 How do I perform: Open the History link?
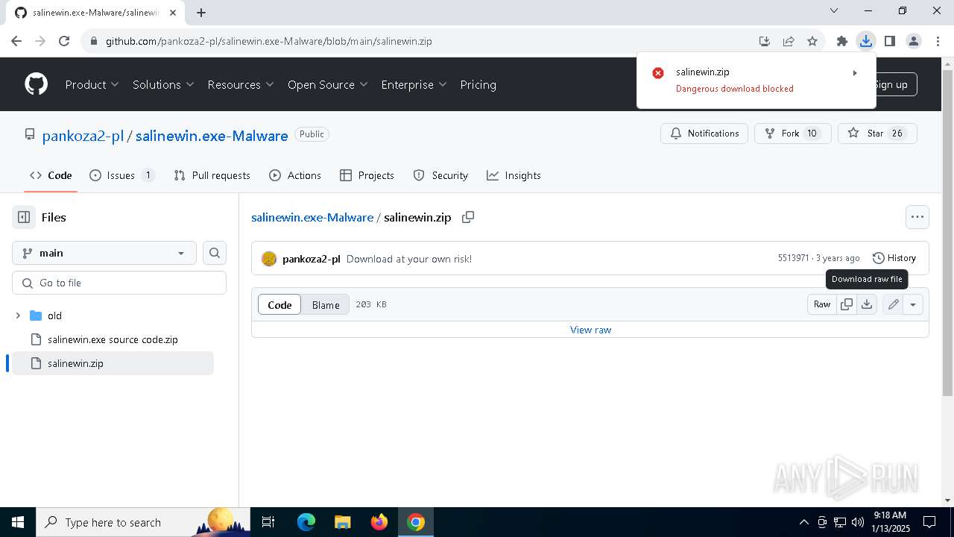click(894, 258)
